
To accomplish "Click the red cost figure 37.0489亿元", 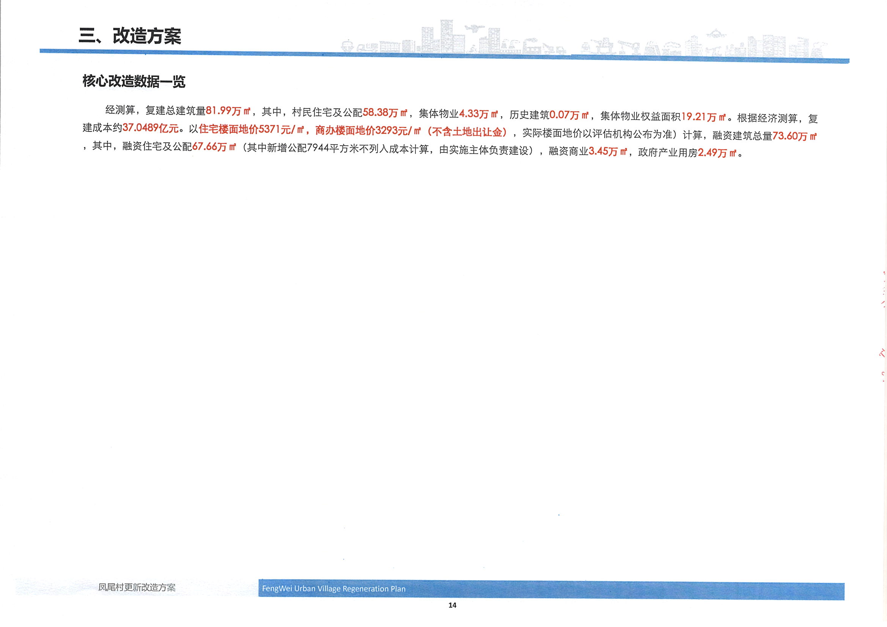I will pos(151,127).
